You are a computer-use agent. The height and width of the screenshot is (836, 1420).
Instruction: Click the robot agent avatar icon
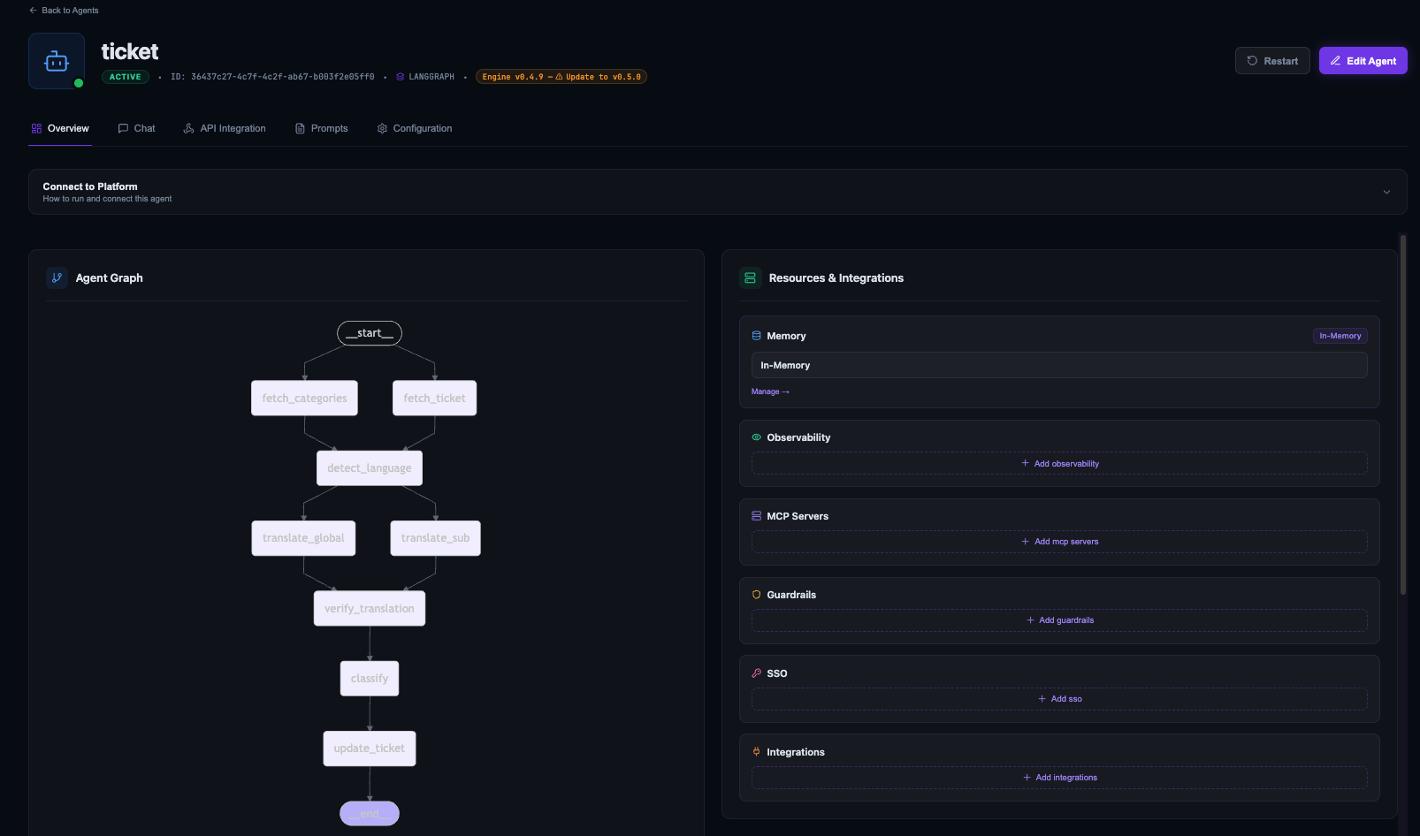(56, 60)
